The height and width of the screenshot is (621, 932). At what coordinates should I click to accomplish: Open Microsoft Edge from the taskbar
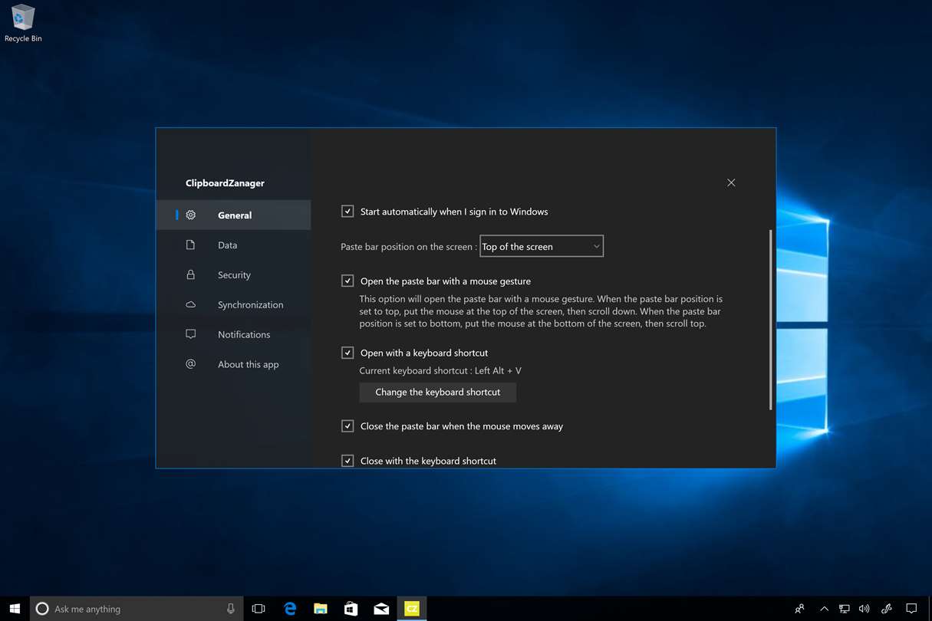click(x=290, y=609)
